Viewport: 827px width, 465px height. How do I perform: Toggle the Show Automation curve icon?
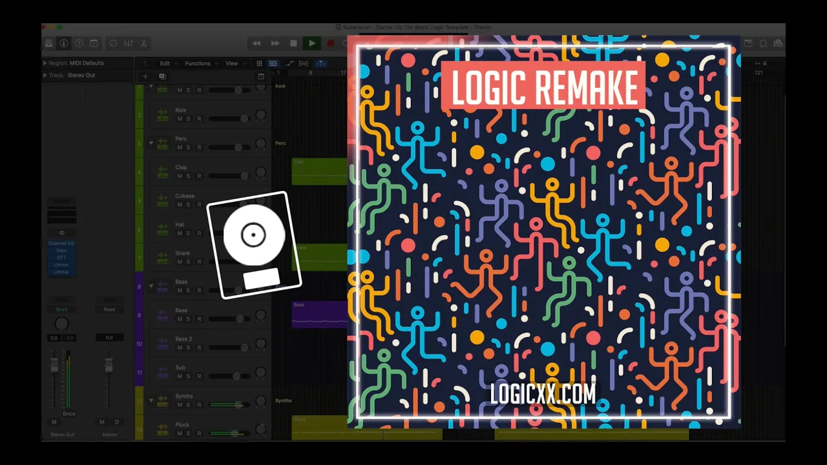point(289,63)
